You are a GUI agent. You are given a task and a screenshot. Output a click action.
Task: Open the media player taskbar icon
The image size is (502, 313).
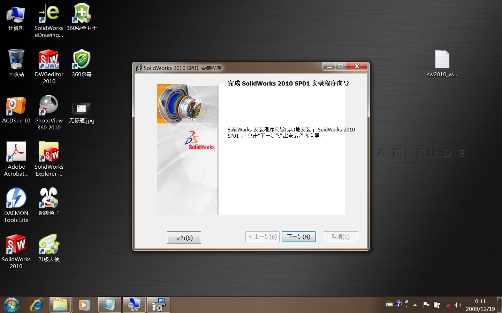point(84,305)
